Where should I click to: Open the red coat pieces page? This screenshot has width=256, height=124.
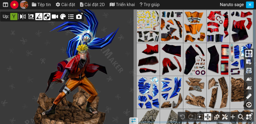[218, 26]
